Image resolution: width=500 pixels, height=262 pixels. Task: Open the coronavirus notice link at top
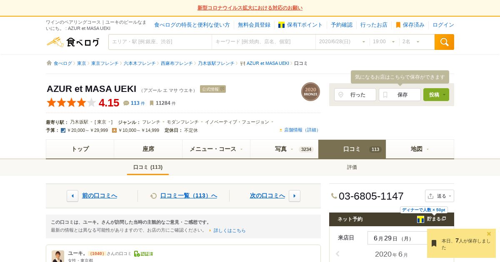coord(250,8)
